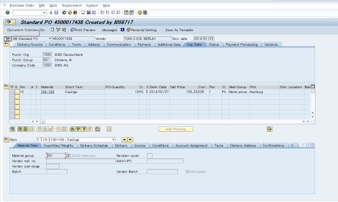Collapse the header section expander icon
Image resolution: width=338 pixels, height=202 pixels.
[6, 44]
